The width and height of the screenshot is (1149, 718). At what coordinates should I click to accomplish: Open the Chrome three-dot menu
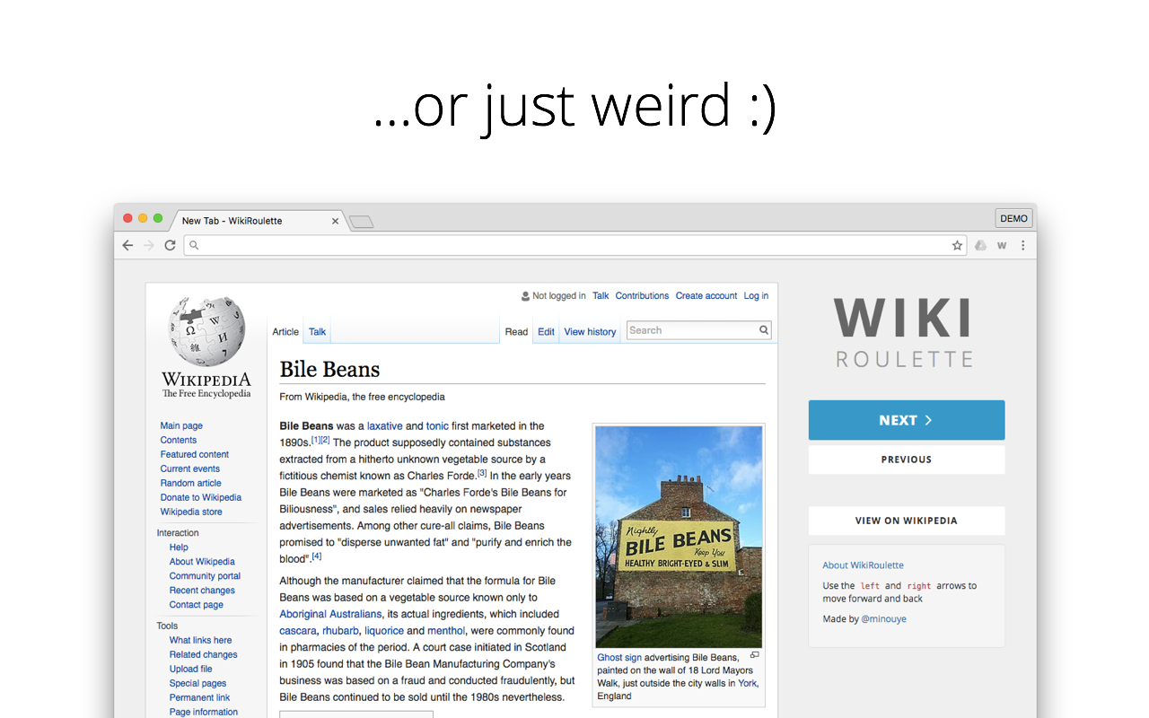point(1022,245)
